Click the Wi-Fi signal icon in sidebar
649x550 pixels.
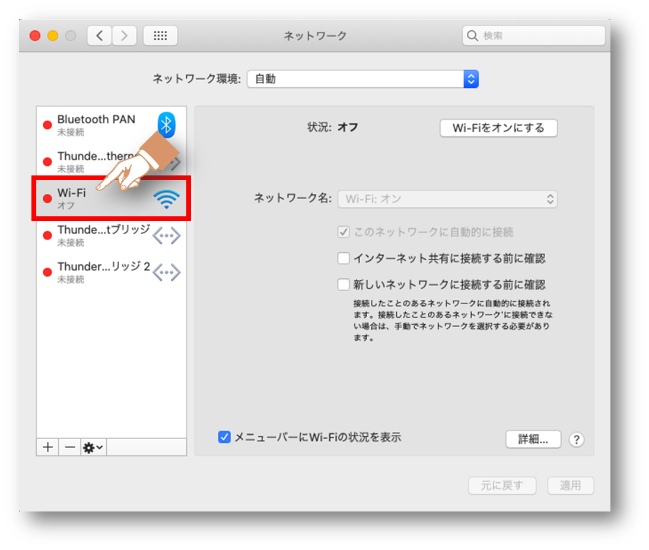click(x=166, y=199)
